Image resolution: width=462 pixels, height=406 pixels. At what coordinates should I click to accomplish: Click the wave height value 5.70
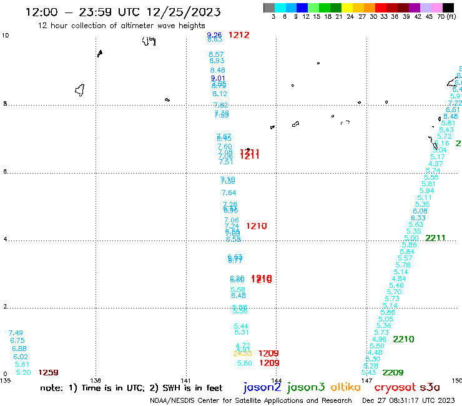coord(394,292)
